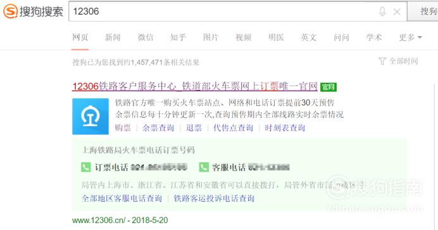
Task: Open the 明医 tab
Action: [x=276, y=37]
